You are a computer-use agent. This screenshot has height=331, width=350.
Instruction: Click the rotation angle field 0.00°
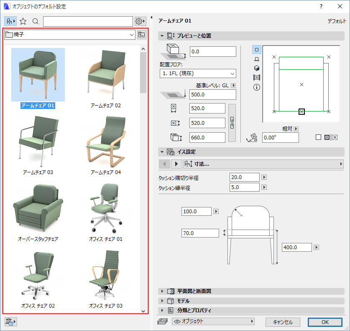click(280, 137)
